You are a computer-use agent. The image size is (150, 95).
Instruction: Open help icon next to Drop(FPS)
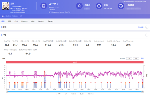click(52, 41)
